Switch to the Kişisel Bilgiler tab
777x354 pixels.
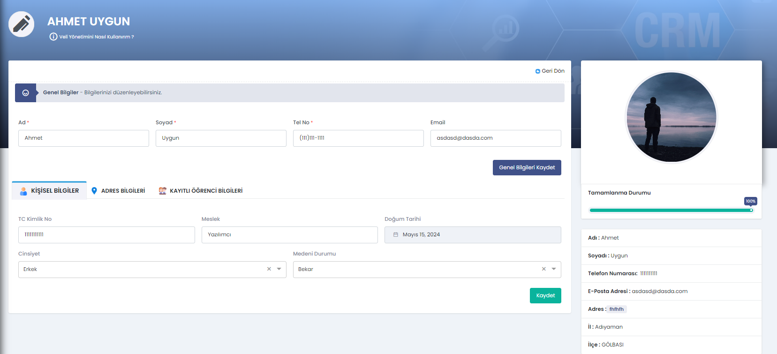point(49,191)
